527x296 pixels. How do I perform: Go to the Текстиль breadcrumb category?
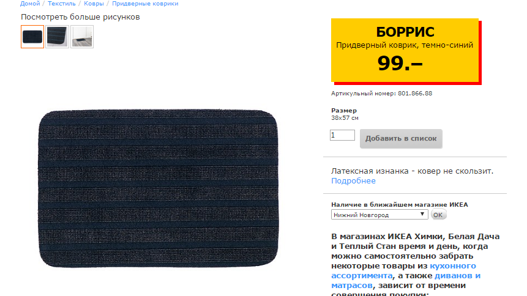61,3
